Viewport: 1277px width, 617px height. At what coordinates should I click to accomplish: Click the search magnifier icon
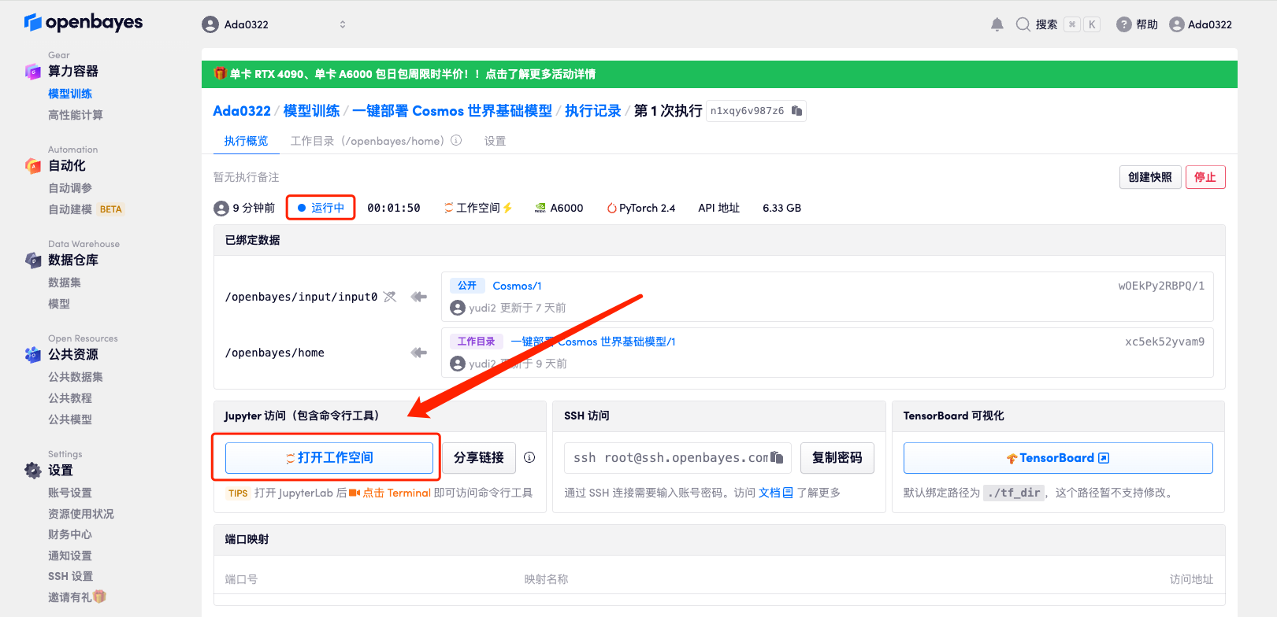pos(1023,24)
